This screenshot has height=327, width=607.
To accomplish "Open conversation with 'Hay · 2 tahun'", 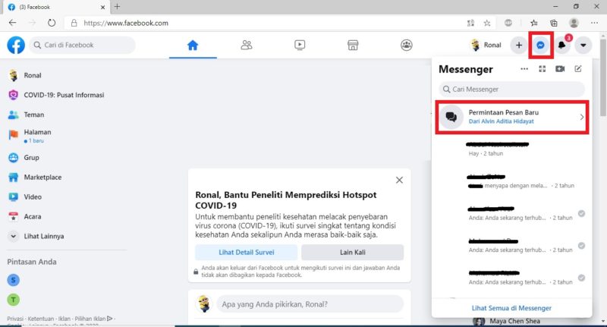I will pos(511,149).
